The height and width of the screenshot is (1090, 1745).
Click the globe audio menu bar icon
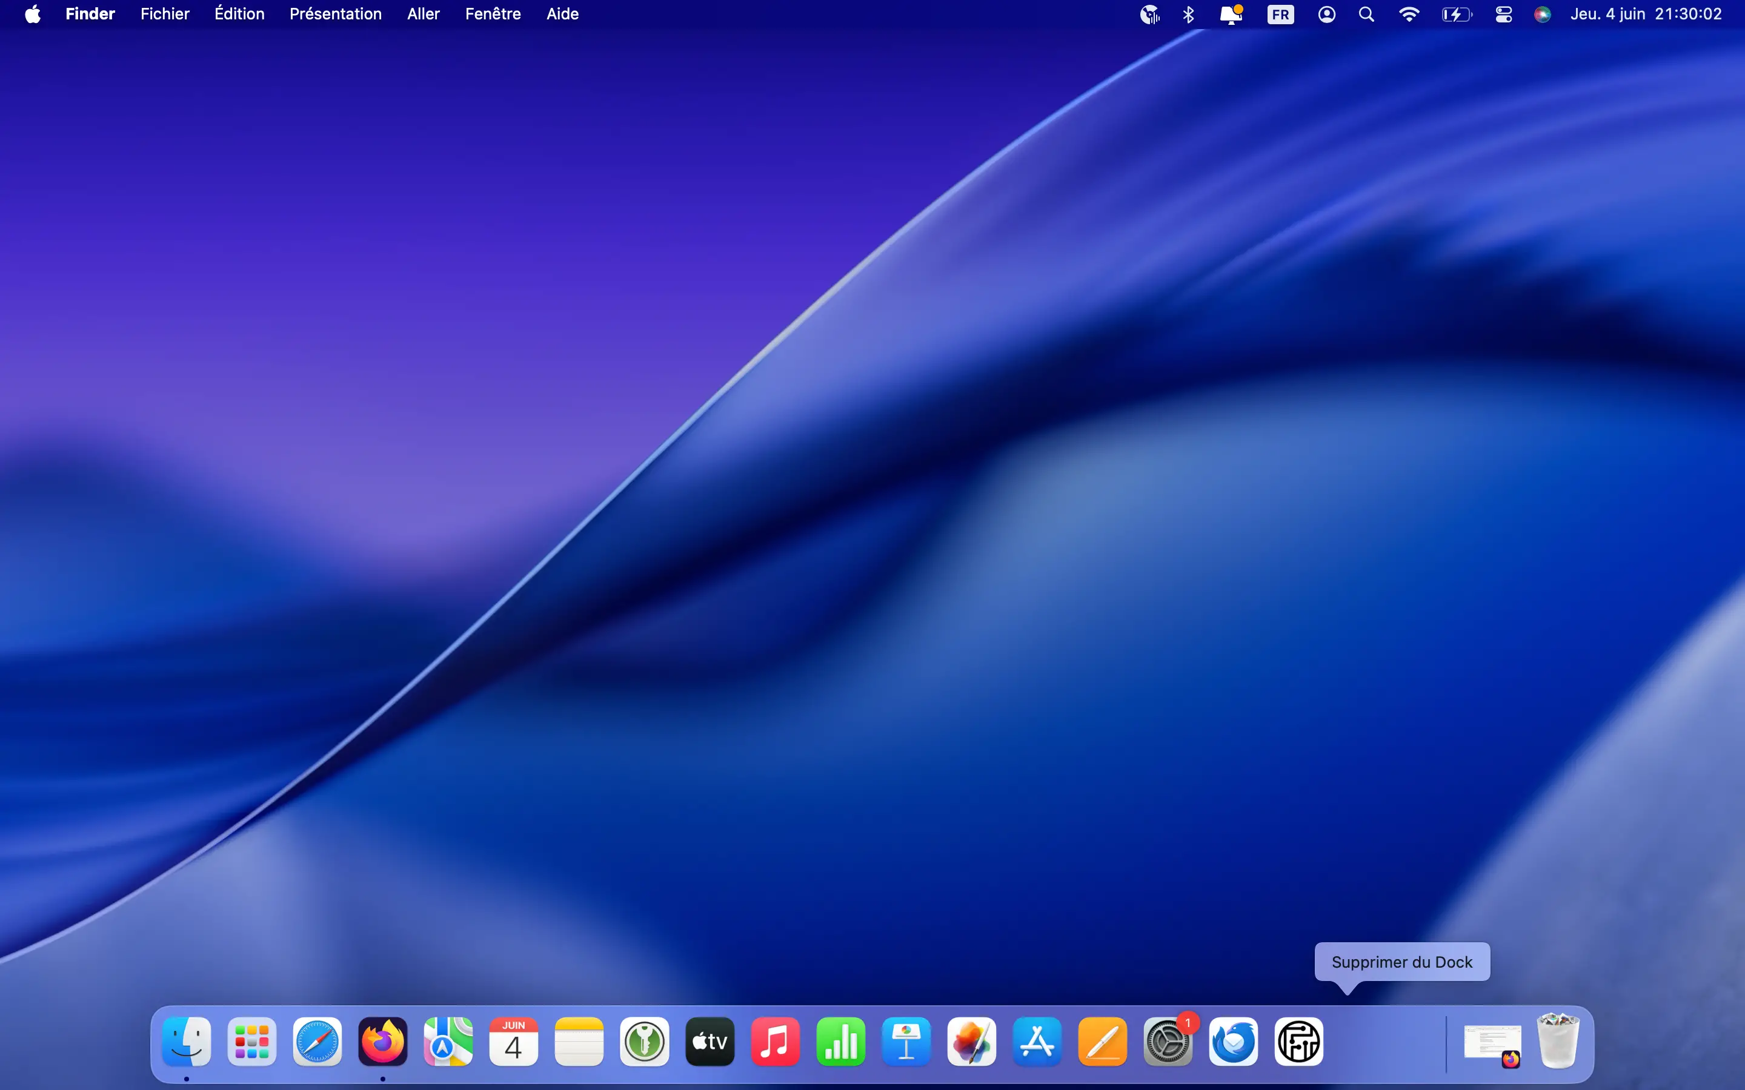click(x=1149, y=15)
